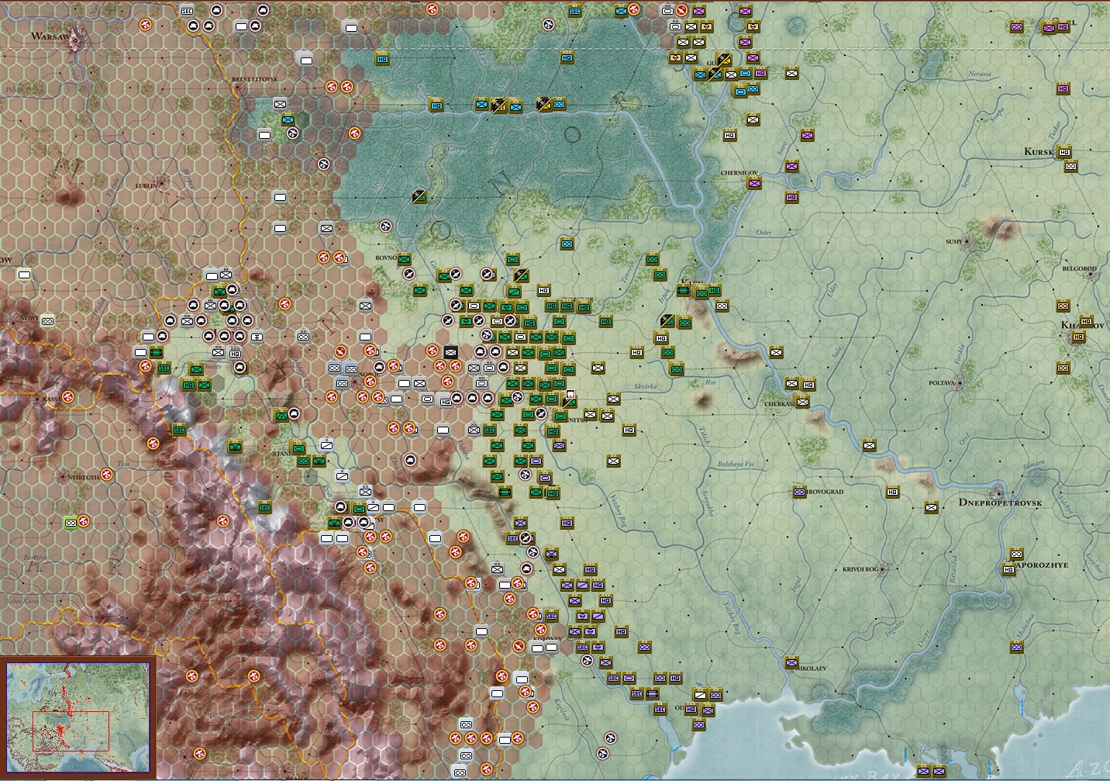Click the infinity-symbol counter on Kirovograd
The image size is (1110, 781).
pyautogui.click(x=799, y=492)
